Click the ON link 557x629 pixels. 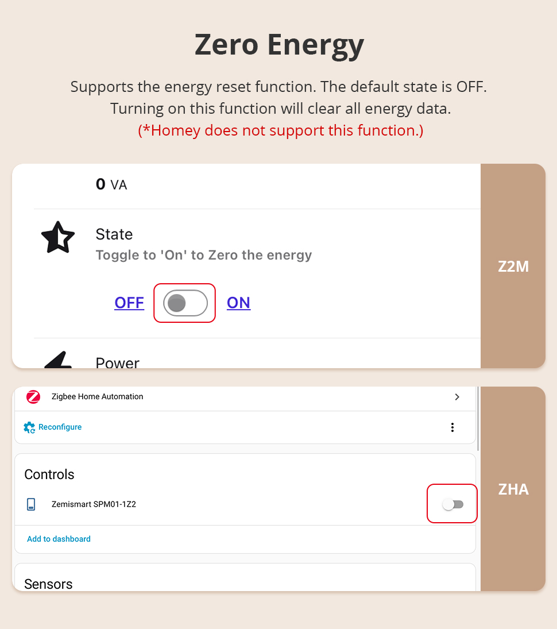point(238,303)
